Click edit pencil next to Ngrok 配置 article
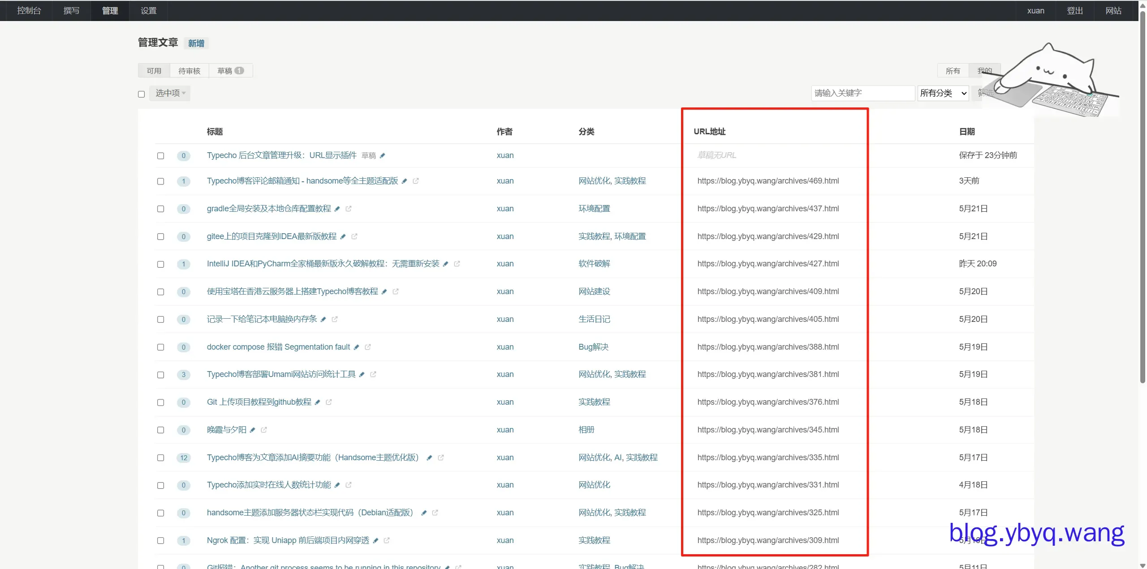The image size is (1147, 569). tap(375, 541)
